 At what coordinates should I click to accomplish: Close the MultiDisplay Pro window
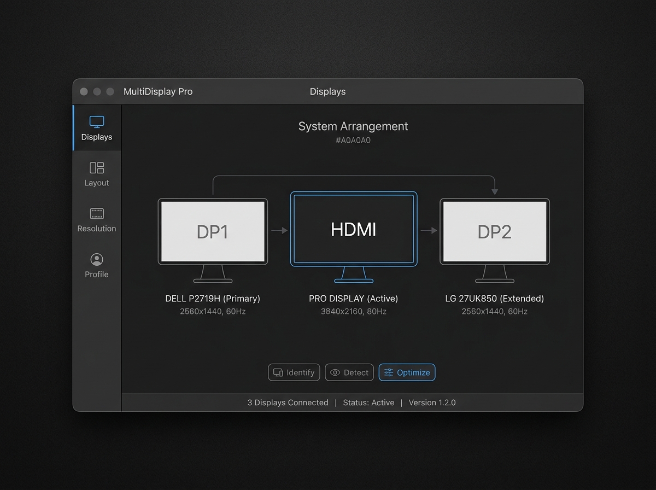tap(84, 91)
